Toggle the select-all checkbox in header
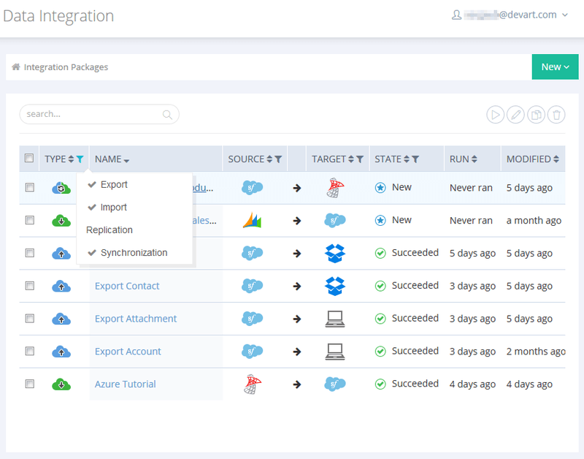The height and width of the screenshot is (459, 584). click(x=29, y=159)
